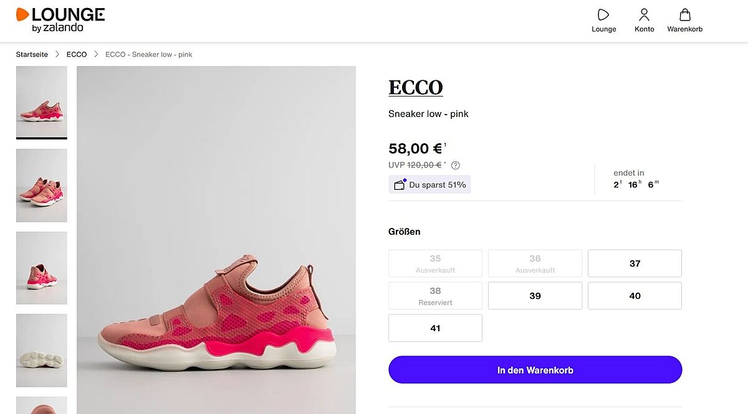Viewport: 748px width, 414px height.
Task: Pick size 41
Action: [x=435, y=328]
